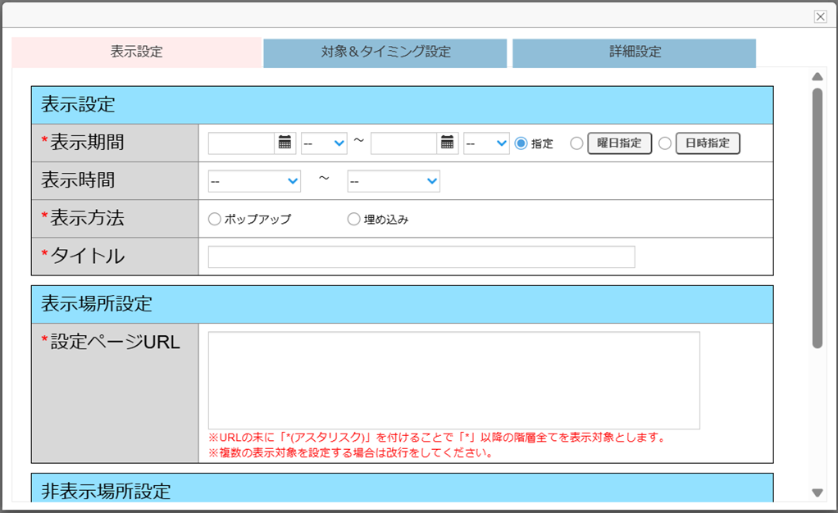This screenshot has width=838, height=513.
Task: Open the end date calendar picker icon
Action: coord(447,143)
